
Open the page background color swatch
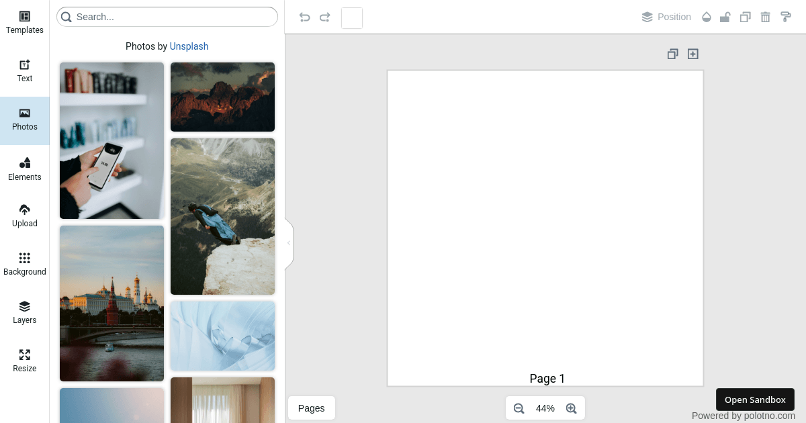click(352, 18)
